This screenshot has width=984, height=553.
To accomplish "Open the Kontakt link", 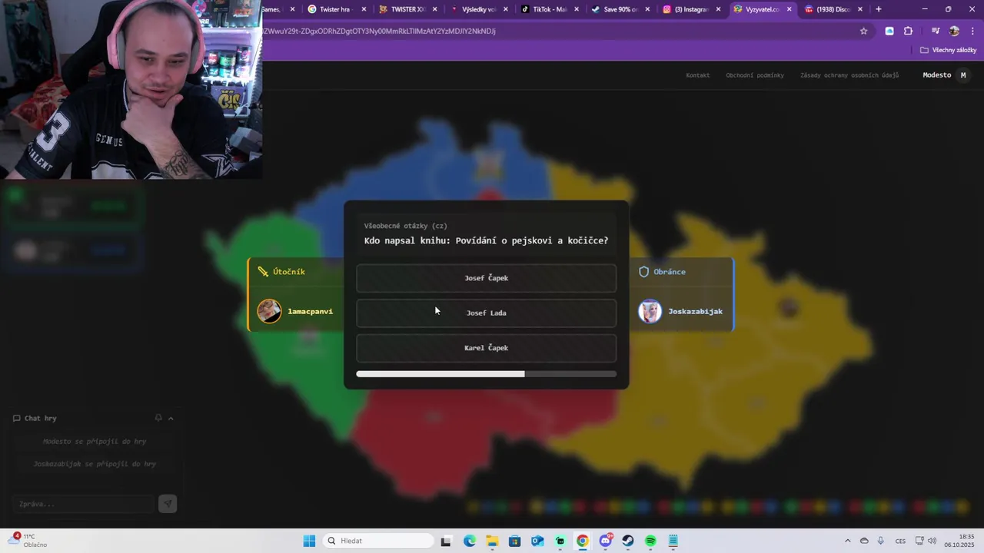I will pyautogui.click(x=697, y=75).
